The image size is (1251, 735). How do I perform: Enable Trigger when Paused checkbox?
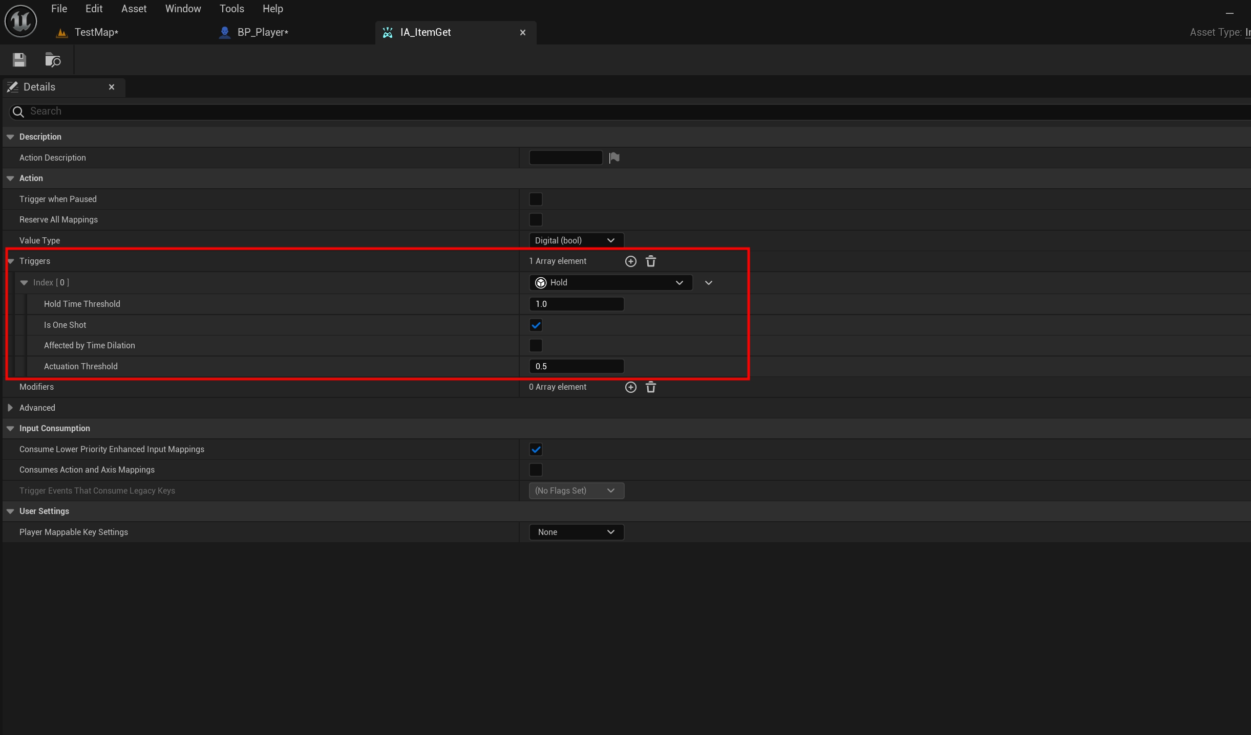(x=536, y=199)
